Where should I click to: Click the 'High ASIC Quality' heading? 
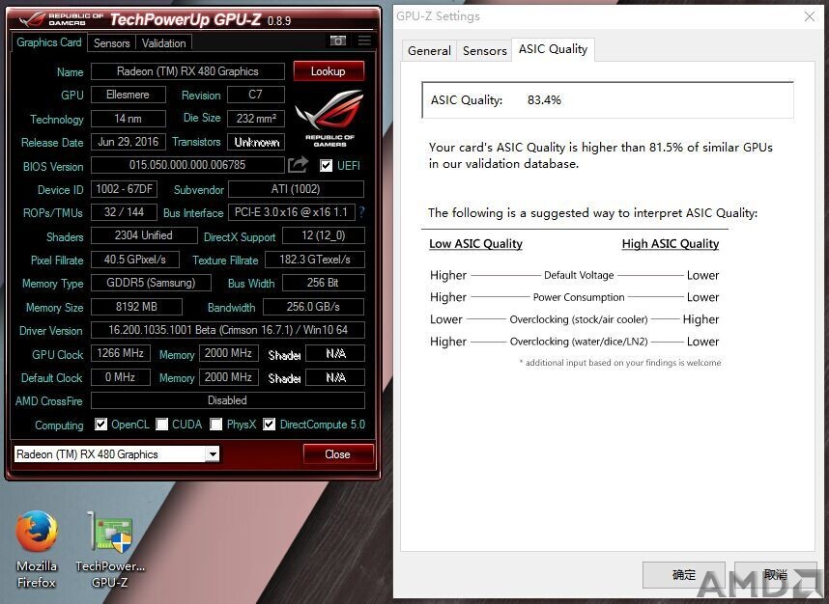671,243
